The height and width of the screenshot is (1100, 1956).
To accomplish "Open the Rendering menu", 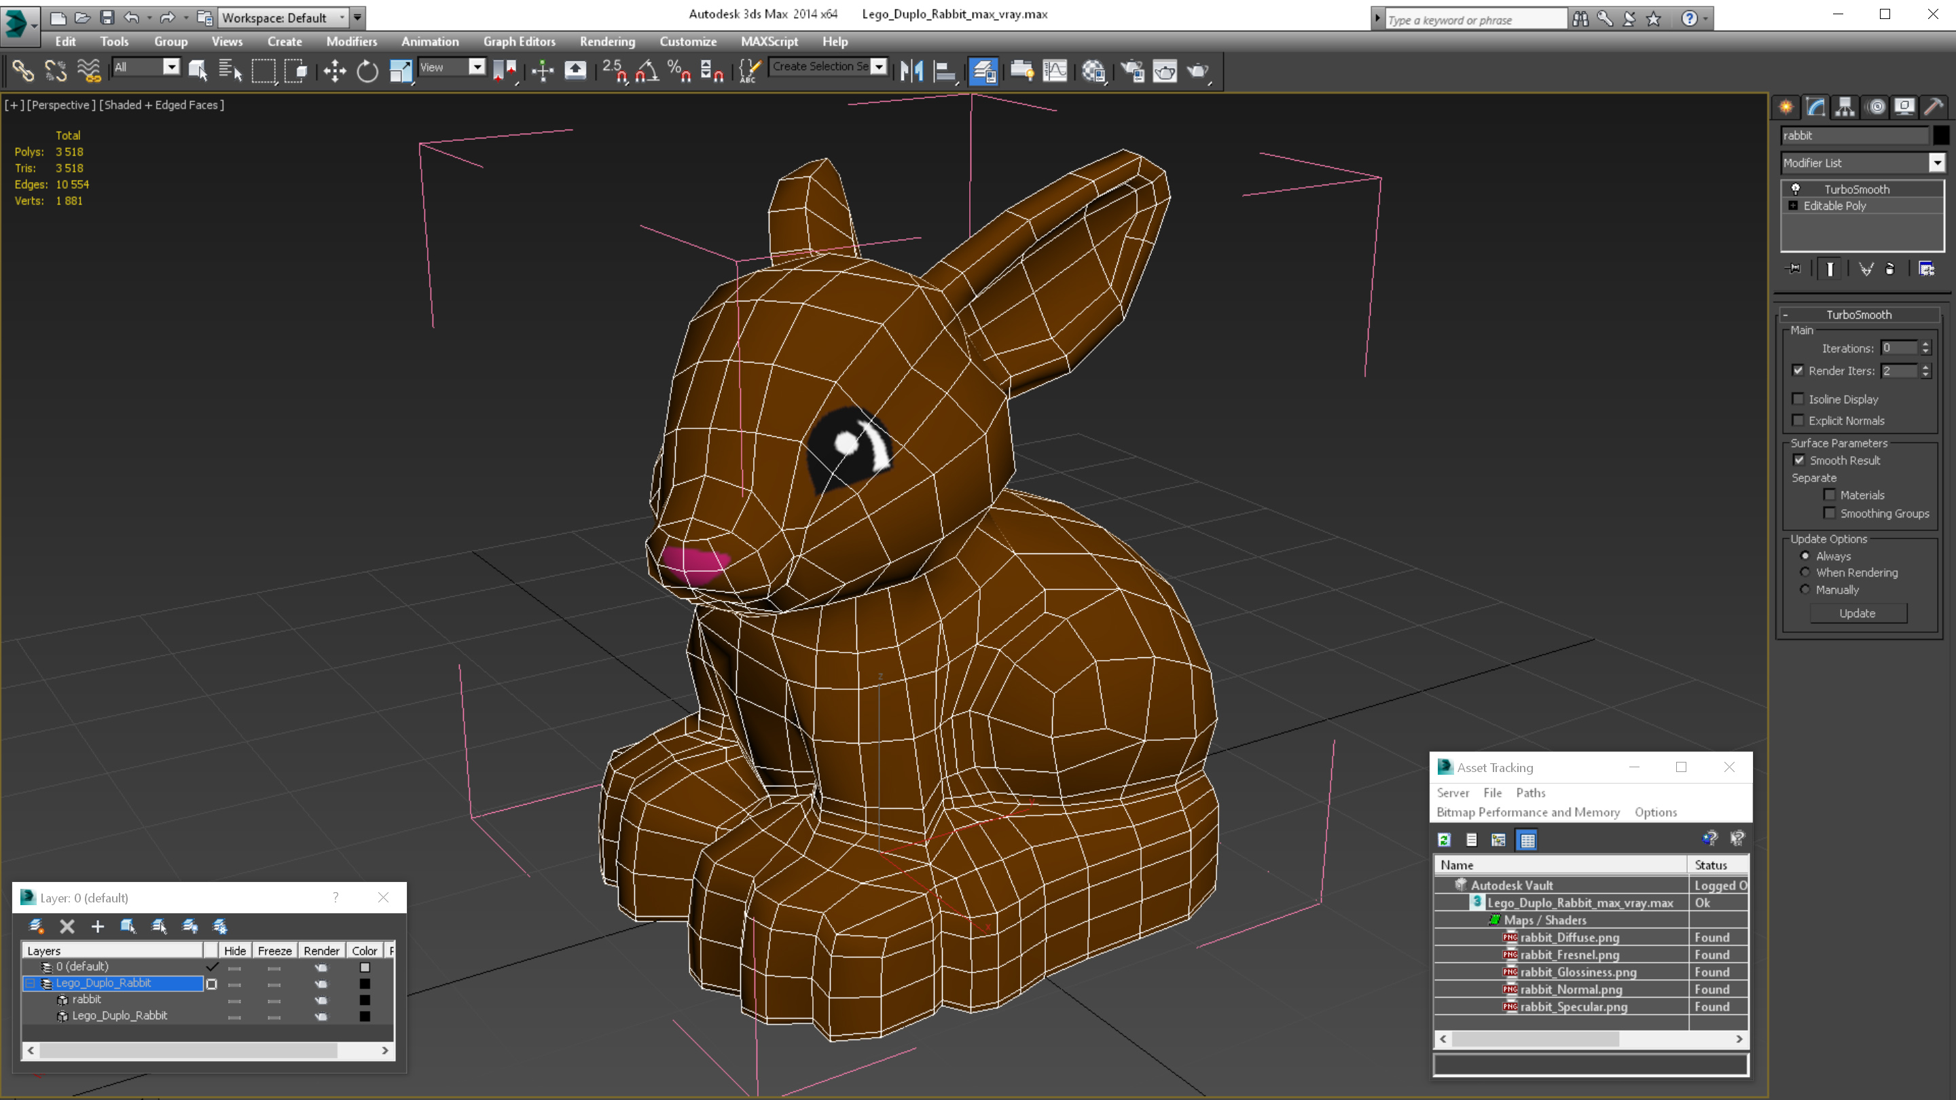I will tap(606, 41).
